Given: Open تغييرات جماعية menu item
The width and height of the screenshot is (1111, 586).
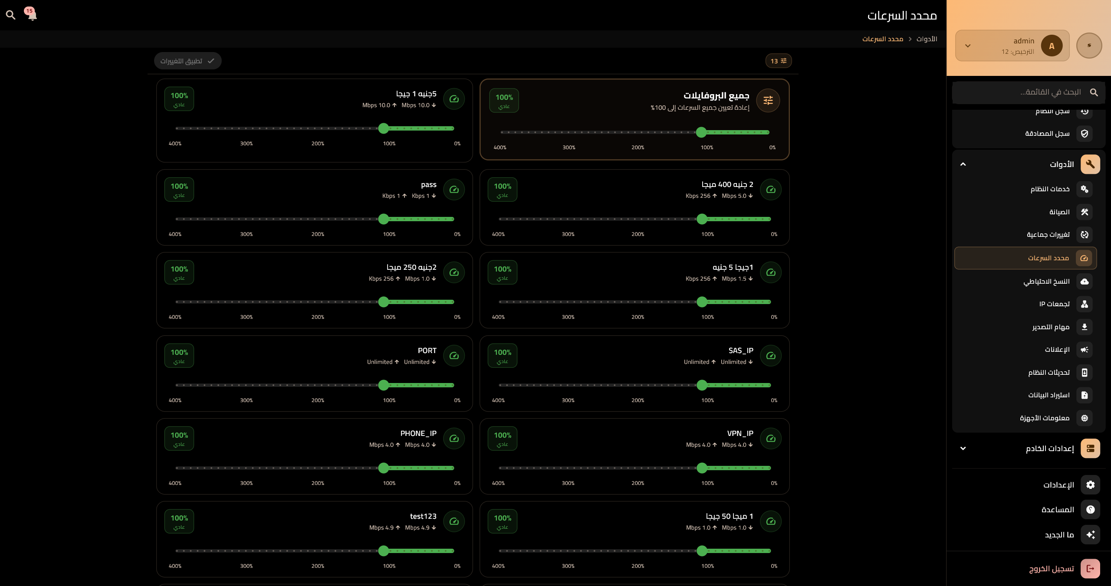Looking at the screenshot, I should [x=1048, y=235].
